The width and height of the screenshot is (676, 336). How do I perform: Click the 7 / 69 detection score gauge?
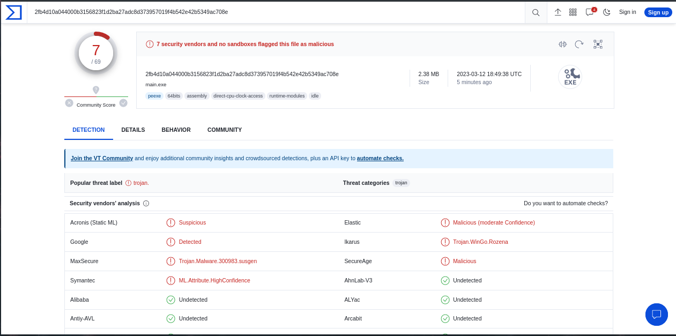[96, 53]
